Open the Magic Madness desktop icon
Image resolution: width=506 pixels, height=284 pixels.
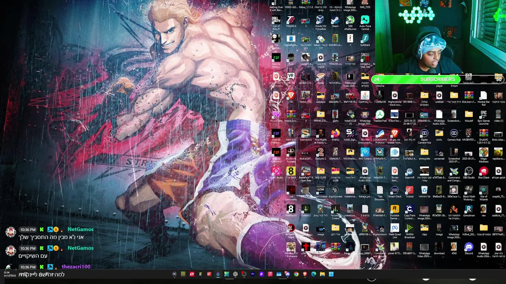(x=483, y=155)
